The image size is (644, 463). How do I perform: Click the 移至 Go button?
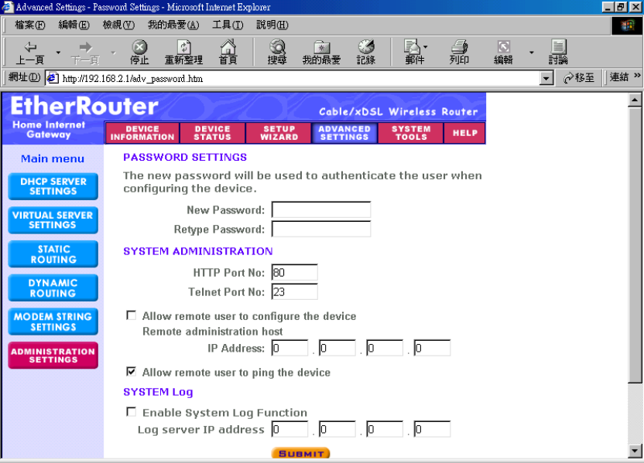pyautogui.click(x=579, y=77)
